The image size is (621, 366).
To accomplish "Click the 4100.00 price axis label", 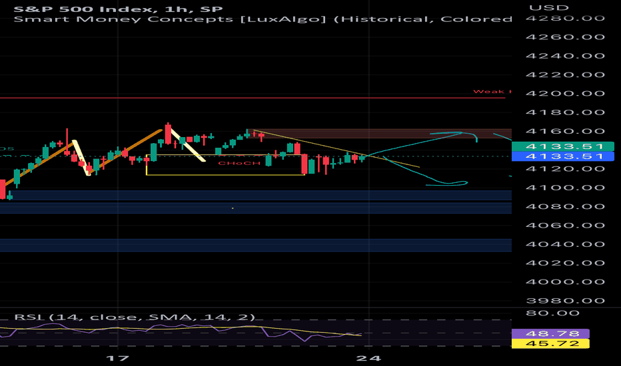I will [565, 188].
